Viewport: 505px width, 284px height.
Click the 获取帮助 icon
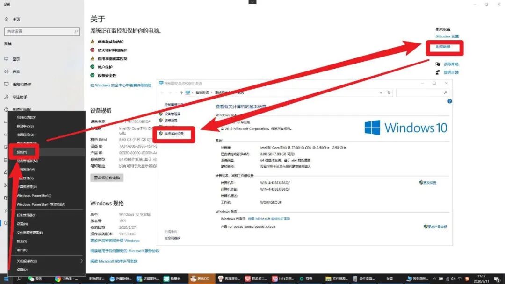[x=437, y=64]
